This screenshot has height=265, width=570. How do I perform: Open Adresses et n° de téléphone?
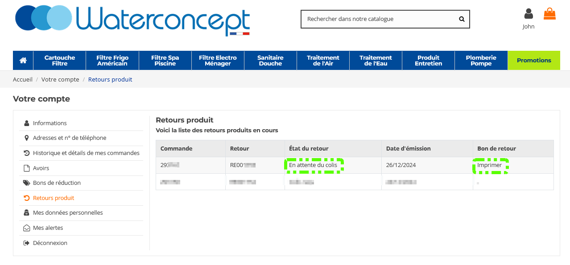coord(70,138)
